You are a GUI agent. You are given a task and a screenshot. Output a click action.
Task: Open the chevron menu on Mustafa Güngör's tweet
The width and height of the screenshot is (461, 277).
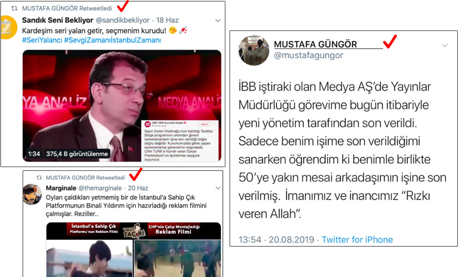tap(445, 45)
